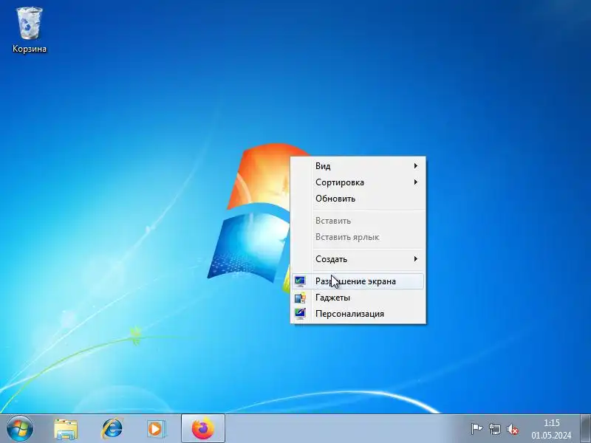Click the greyed-out Вставить entry
Viewport: 591px width, 443px height.
pos(358,221)
